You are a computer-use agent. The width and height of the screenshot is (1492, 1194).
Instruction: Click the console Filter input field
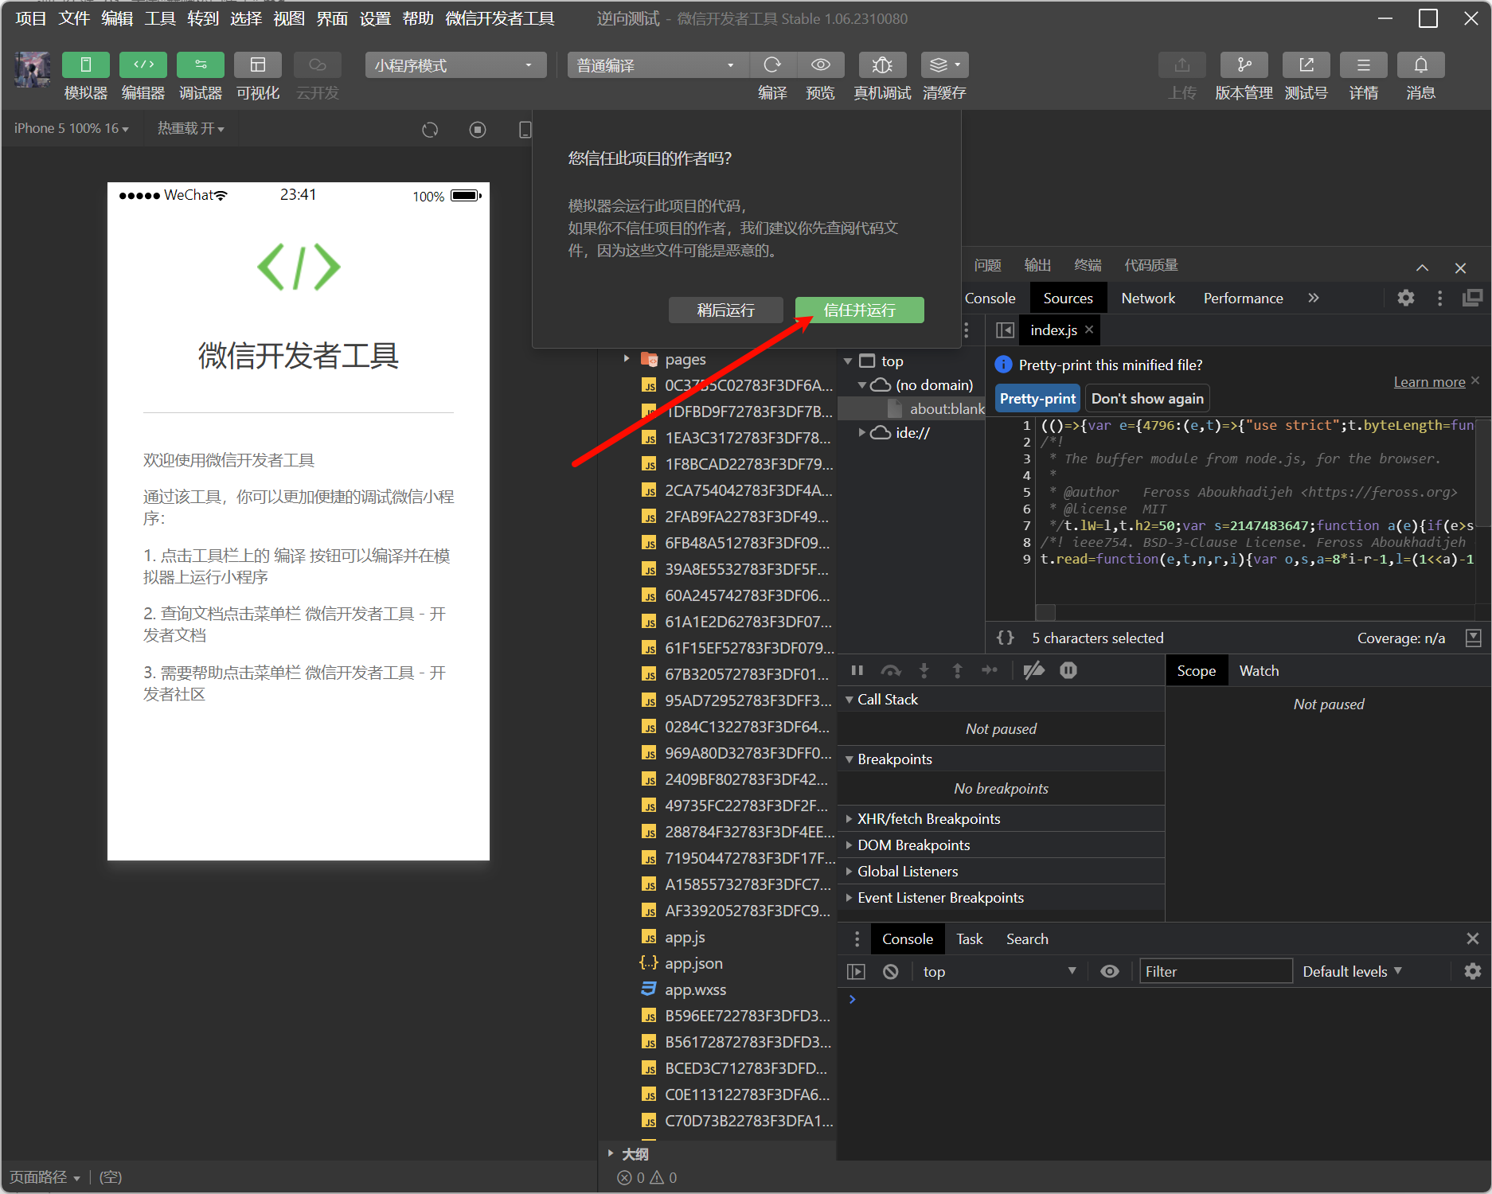pos(1216,971)
